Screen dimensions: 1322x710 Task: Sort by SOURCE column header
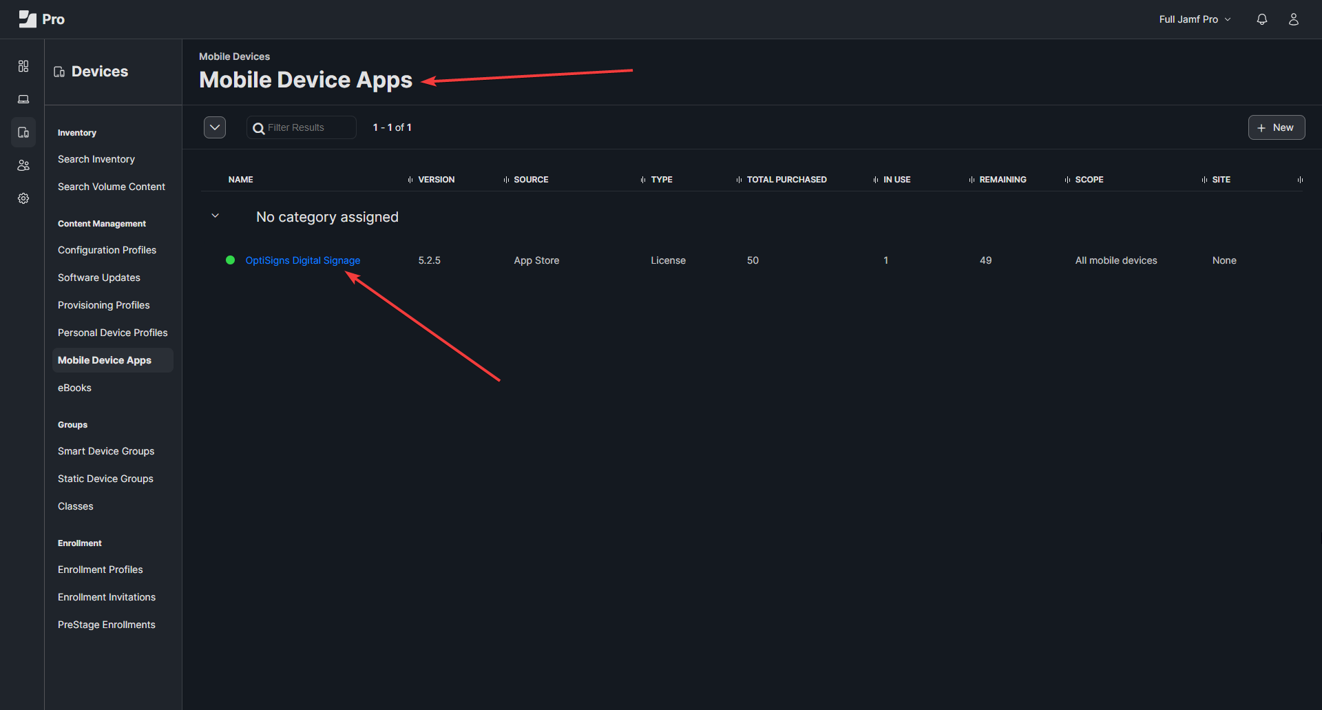tap(531, 180)
